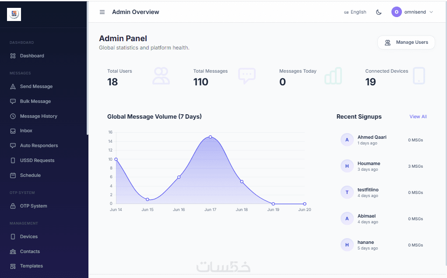The image size is (447, 278).
Task: Toggle dark mode with moon icon
Action: [x=379, y=12]
